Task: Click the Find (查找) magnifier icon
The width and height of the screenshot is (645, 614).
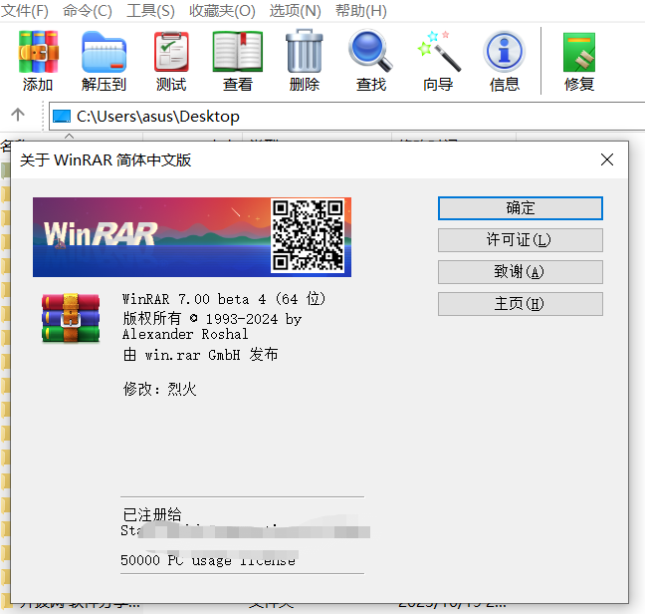Action: point(370,51)
